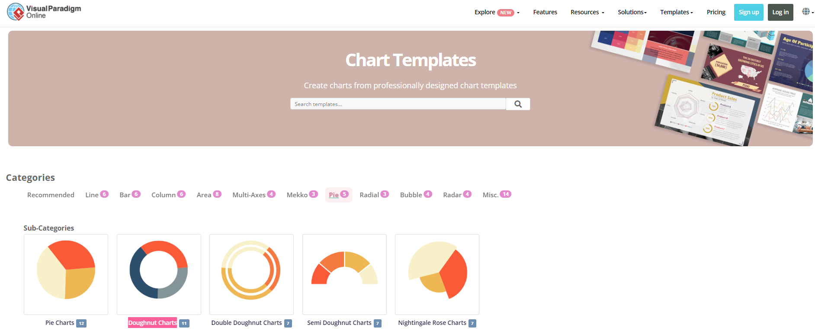Expand the Explore dropdown menu

[x=497, y=13]
